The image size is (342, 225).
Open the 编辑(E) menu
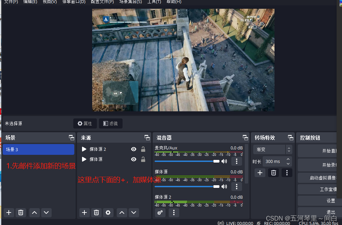pos(30,2)
